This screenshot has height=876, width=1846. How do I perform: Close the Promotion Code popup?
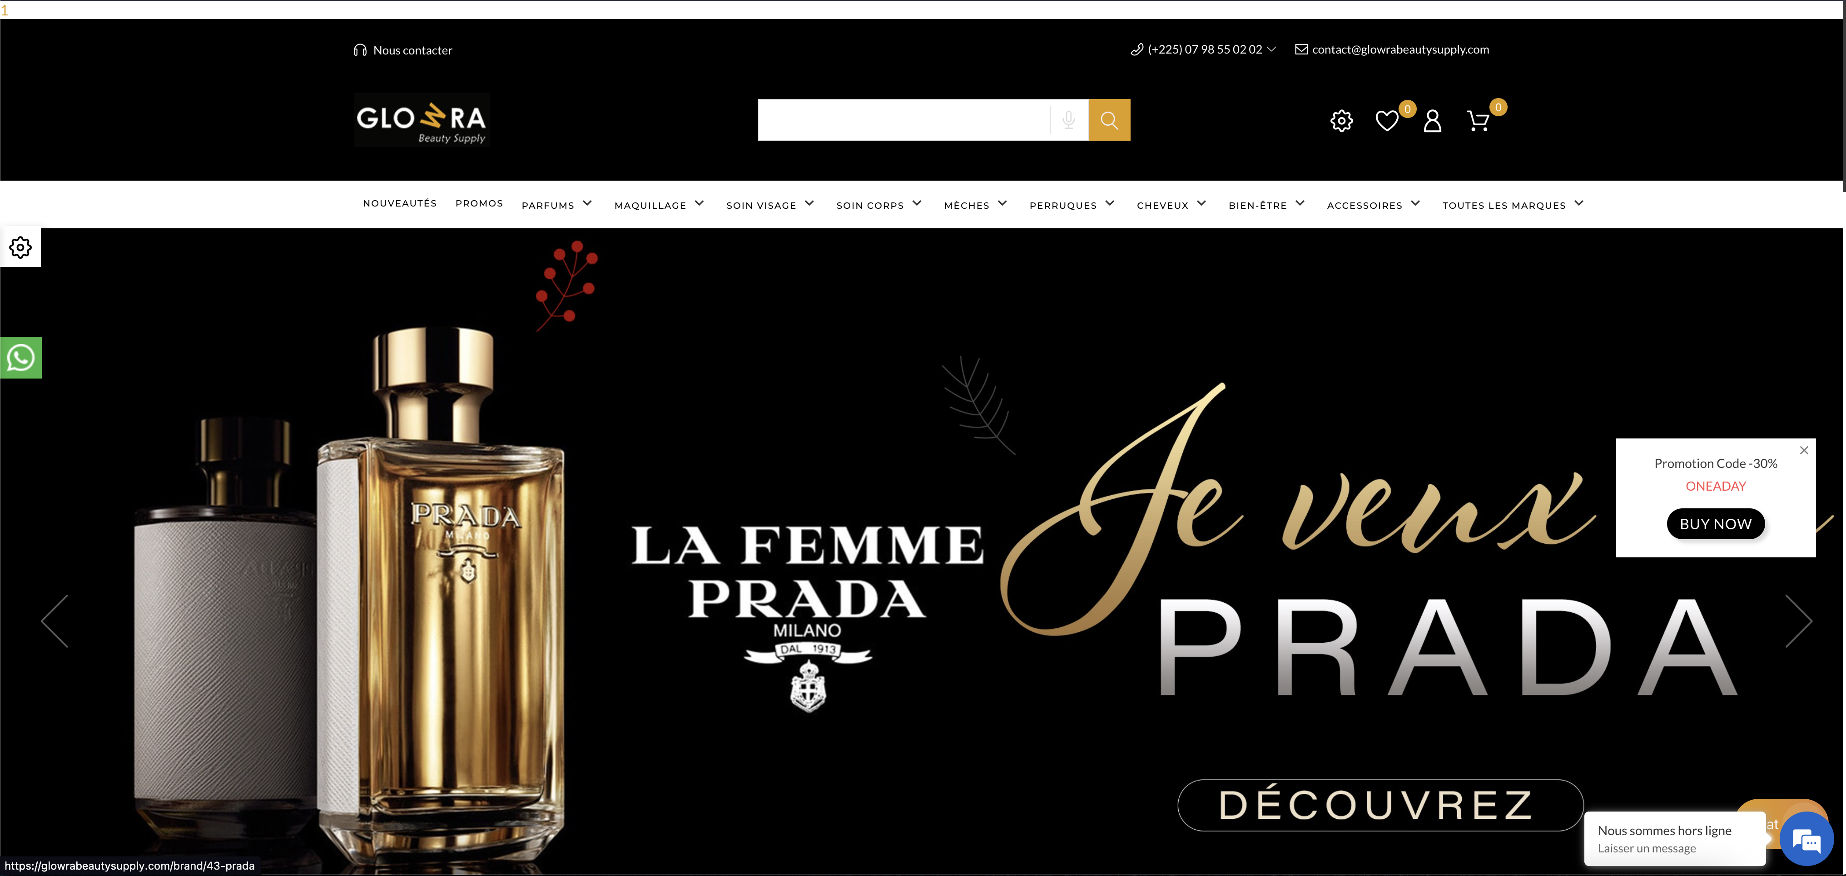[x=1804, y=451]
